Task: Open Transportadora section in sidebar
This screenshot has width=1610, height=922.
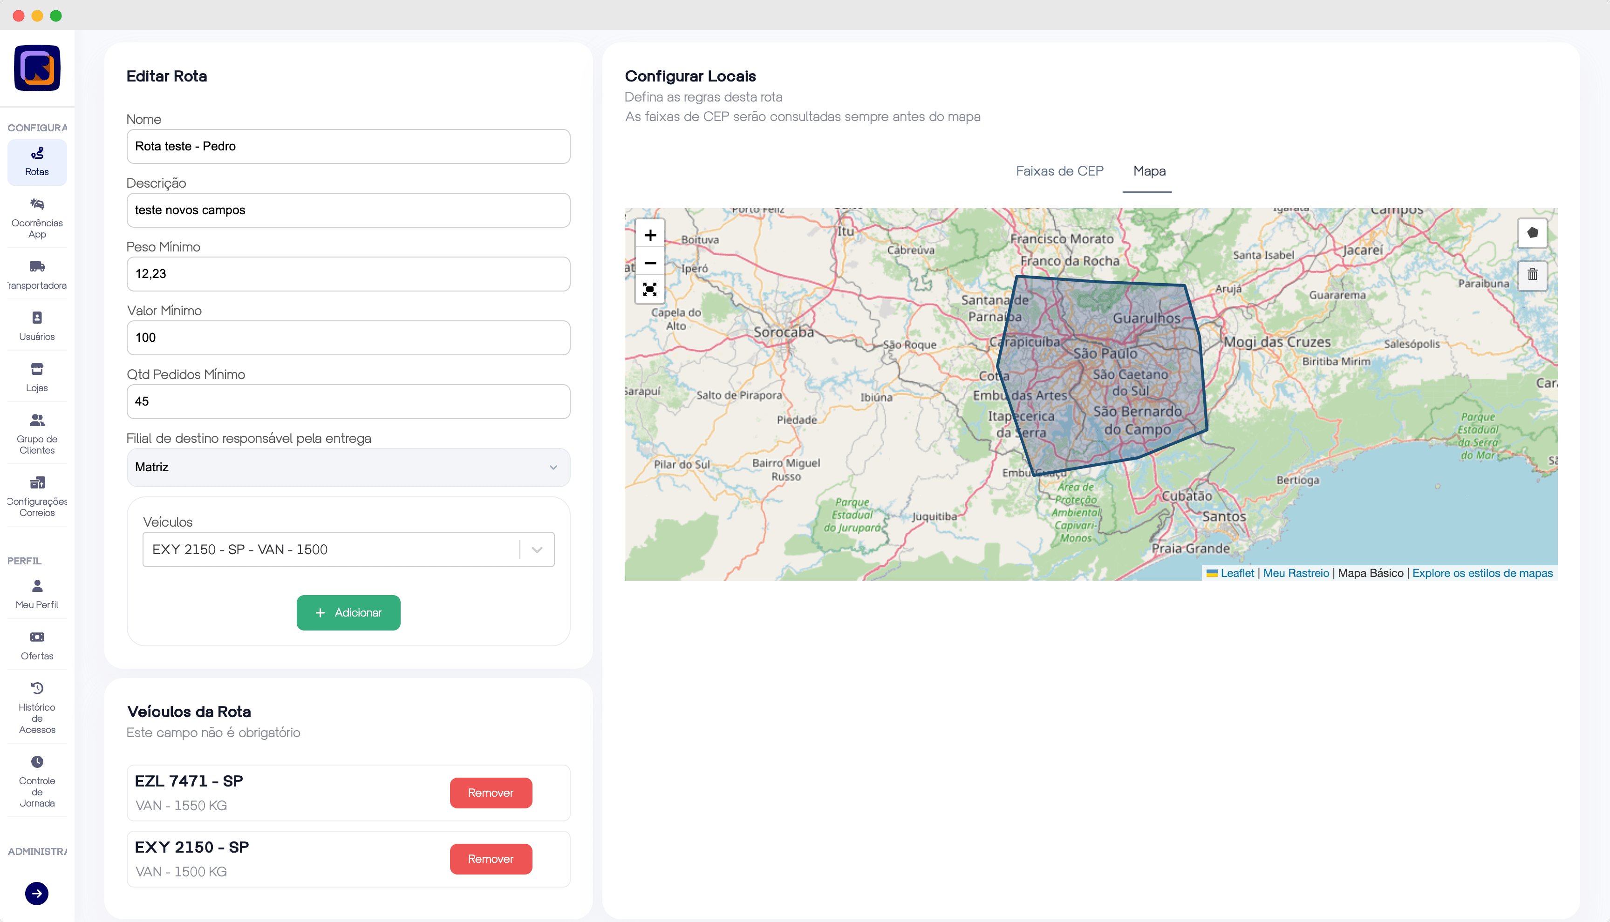Action: click(x=37, y=274)
